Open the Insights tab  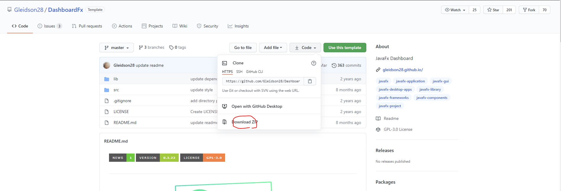click(x=238, y=26)
